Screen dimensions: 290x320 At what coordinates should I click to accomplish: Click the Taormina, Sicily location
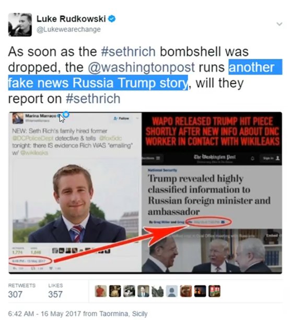[x=123, y=314]
